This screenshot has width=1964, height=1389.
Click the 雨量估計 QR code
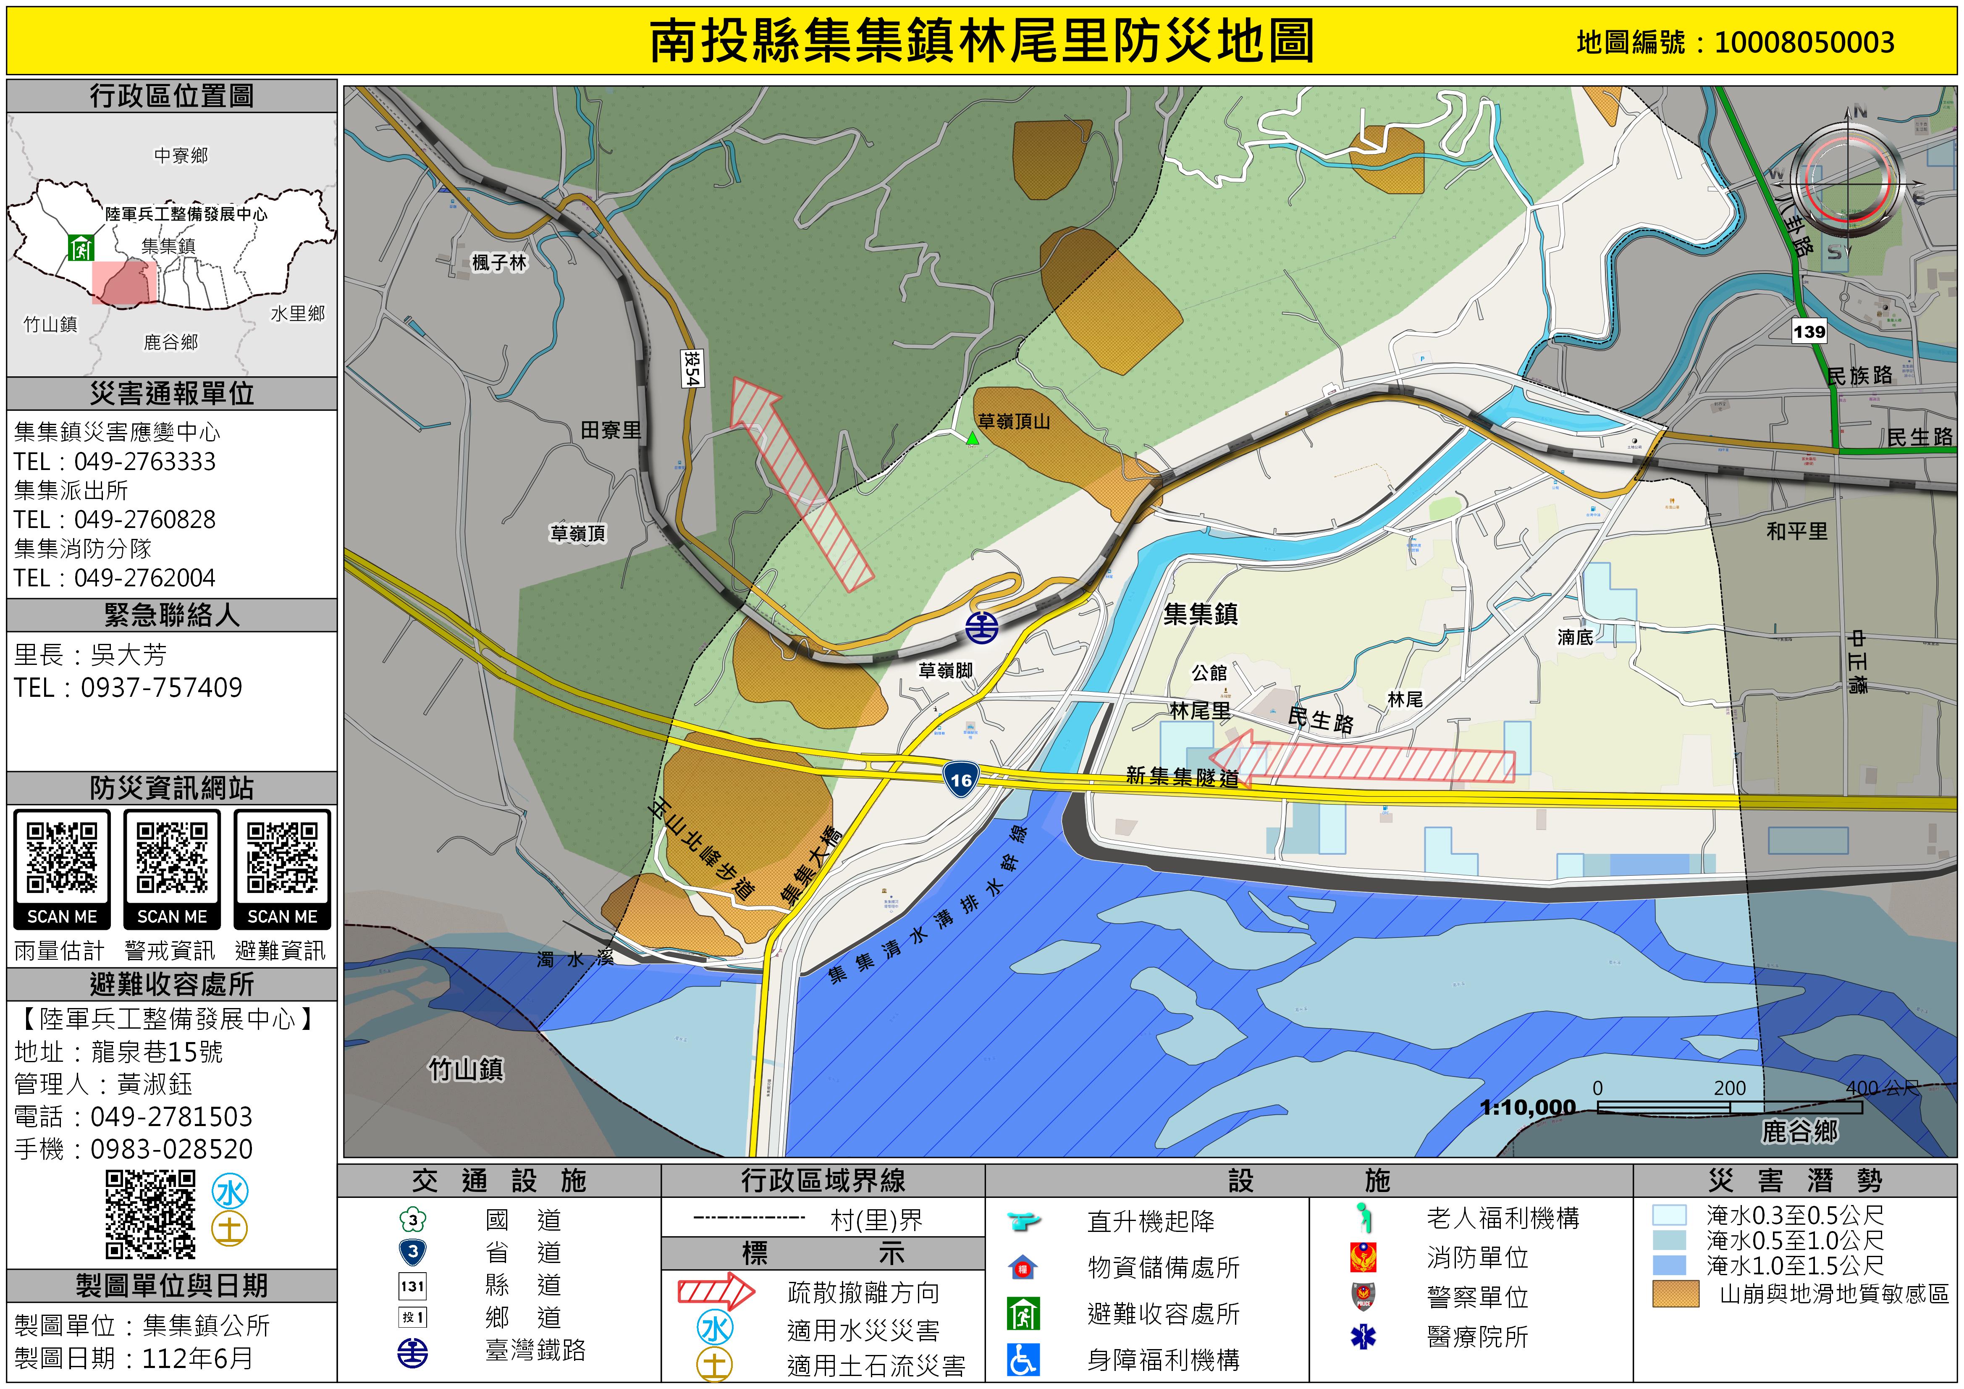(x=62, y=858)
